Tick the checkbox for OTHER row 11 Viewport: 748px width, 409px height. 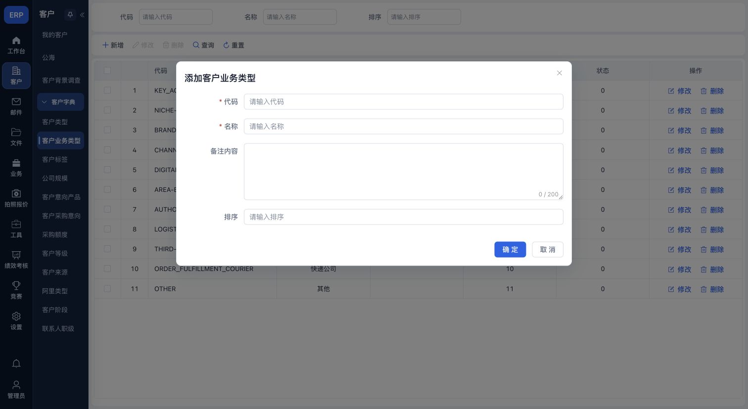click(107, 288)
